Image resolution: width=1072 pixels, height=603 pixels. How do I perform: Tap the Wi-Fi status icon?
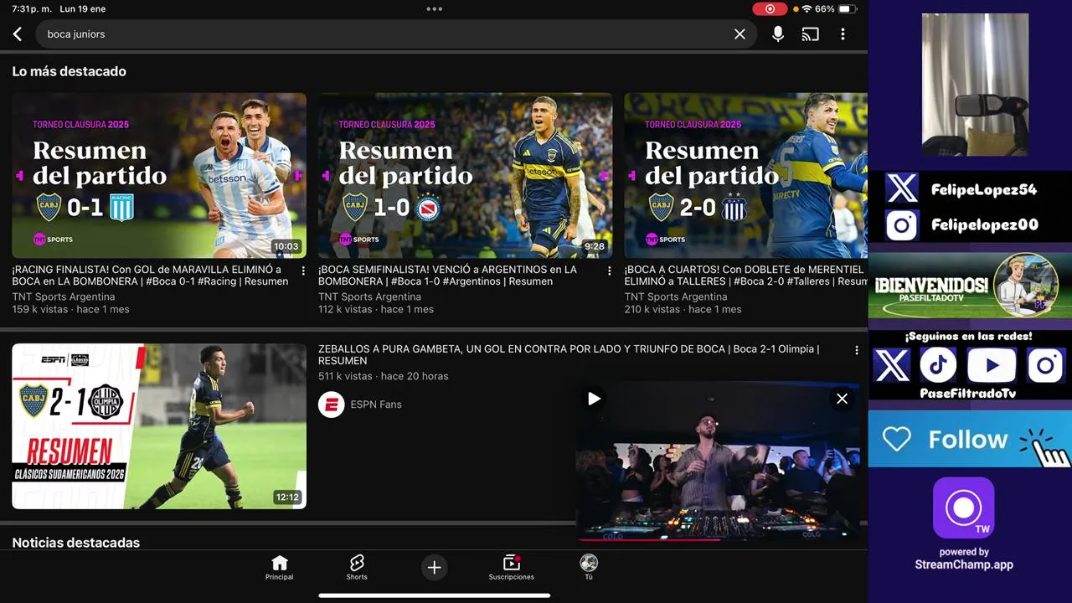(807, 9)
